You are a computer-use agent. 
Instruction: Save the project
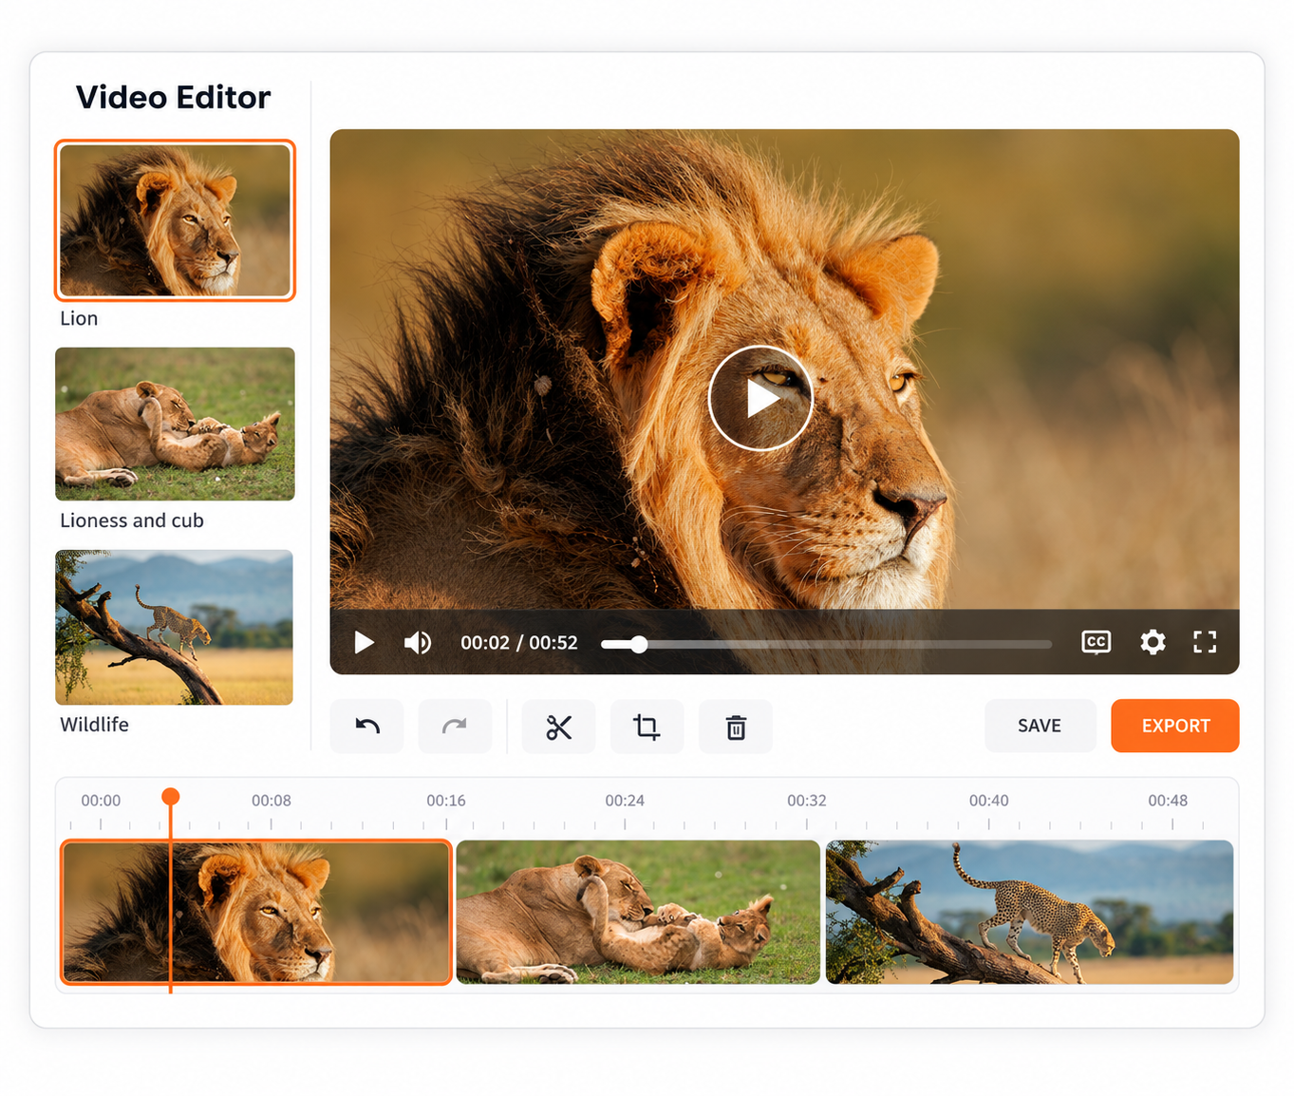pyautogui.click(x=1040, y=726)
